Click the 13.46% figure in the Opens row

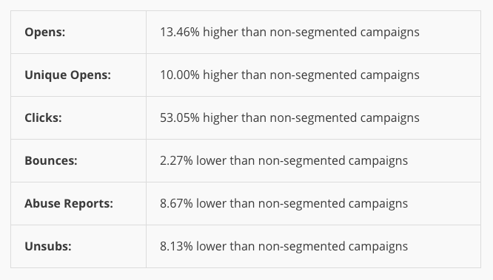click(180, 32)
